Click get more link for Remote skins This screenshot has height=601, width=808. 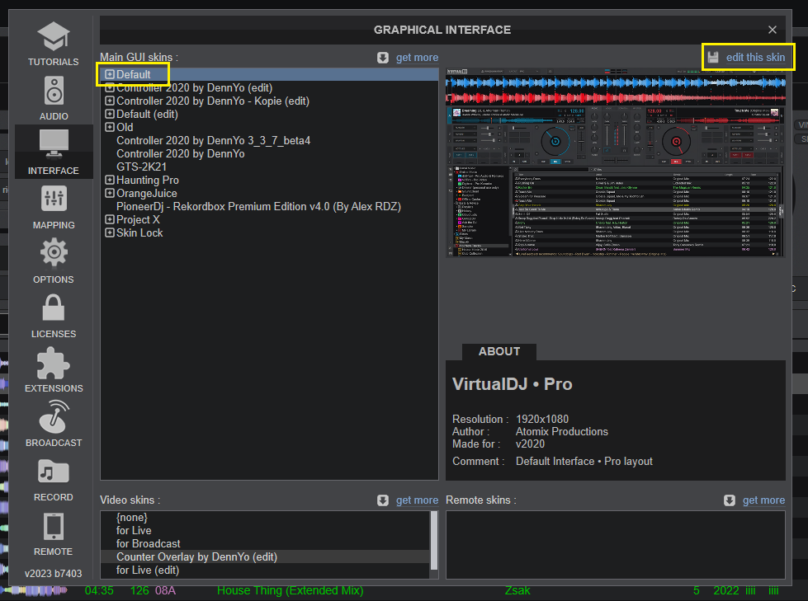coord(763,500)
